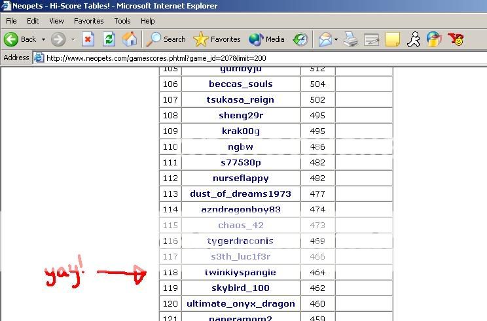This screenshot has height=321, width=487.
Task: Go to Home page icon
Action: coord(130,39)
